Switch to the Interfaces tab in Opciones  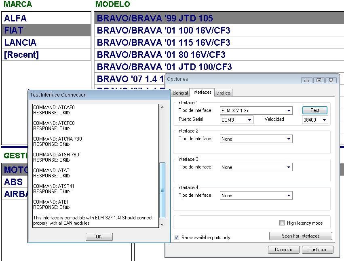point(202,92)
